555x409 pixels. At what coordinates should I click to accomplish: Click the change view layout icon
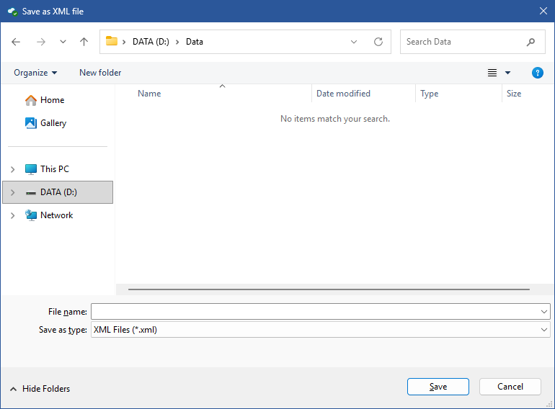click(x=492, y=73)
